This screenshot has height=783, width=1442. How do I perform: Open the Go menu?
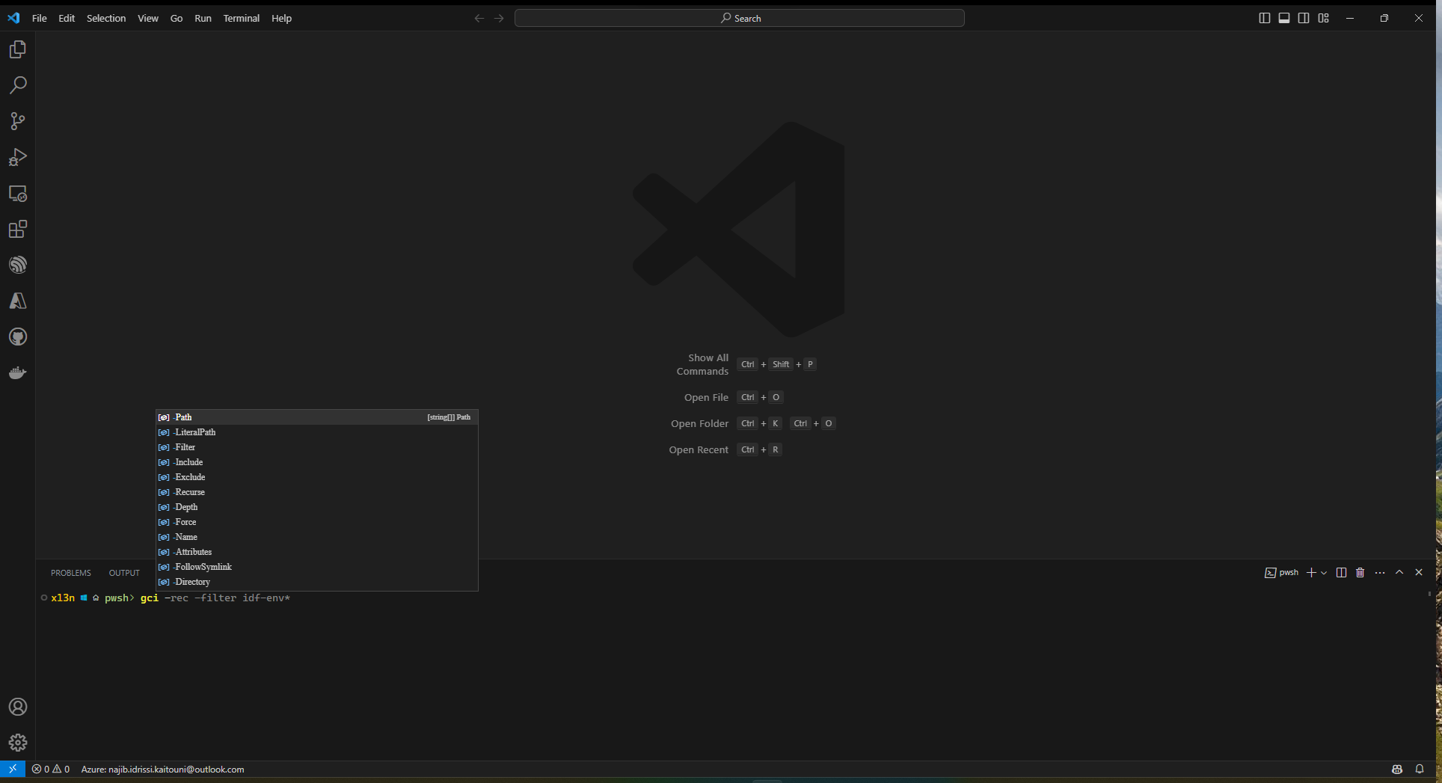click(177, 18)
